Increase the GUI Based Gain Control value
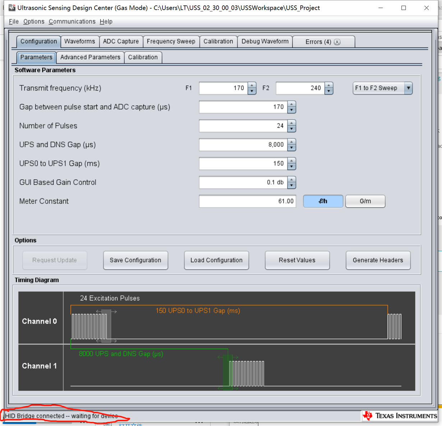This screenshot has height=426, width=442. pos(291,180)
